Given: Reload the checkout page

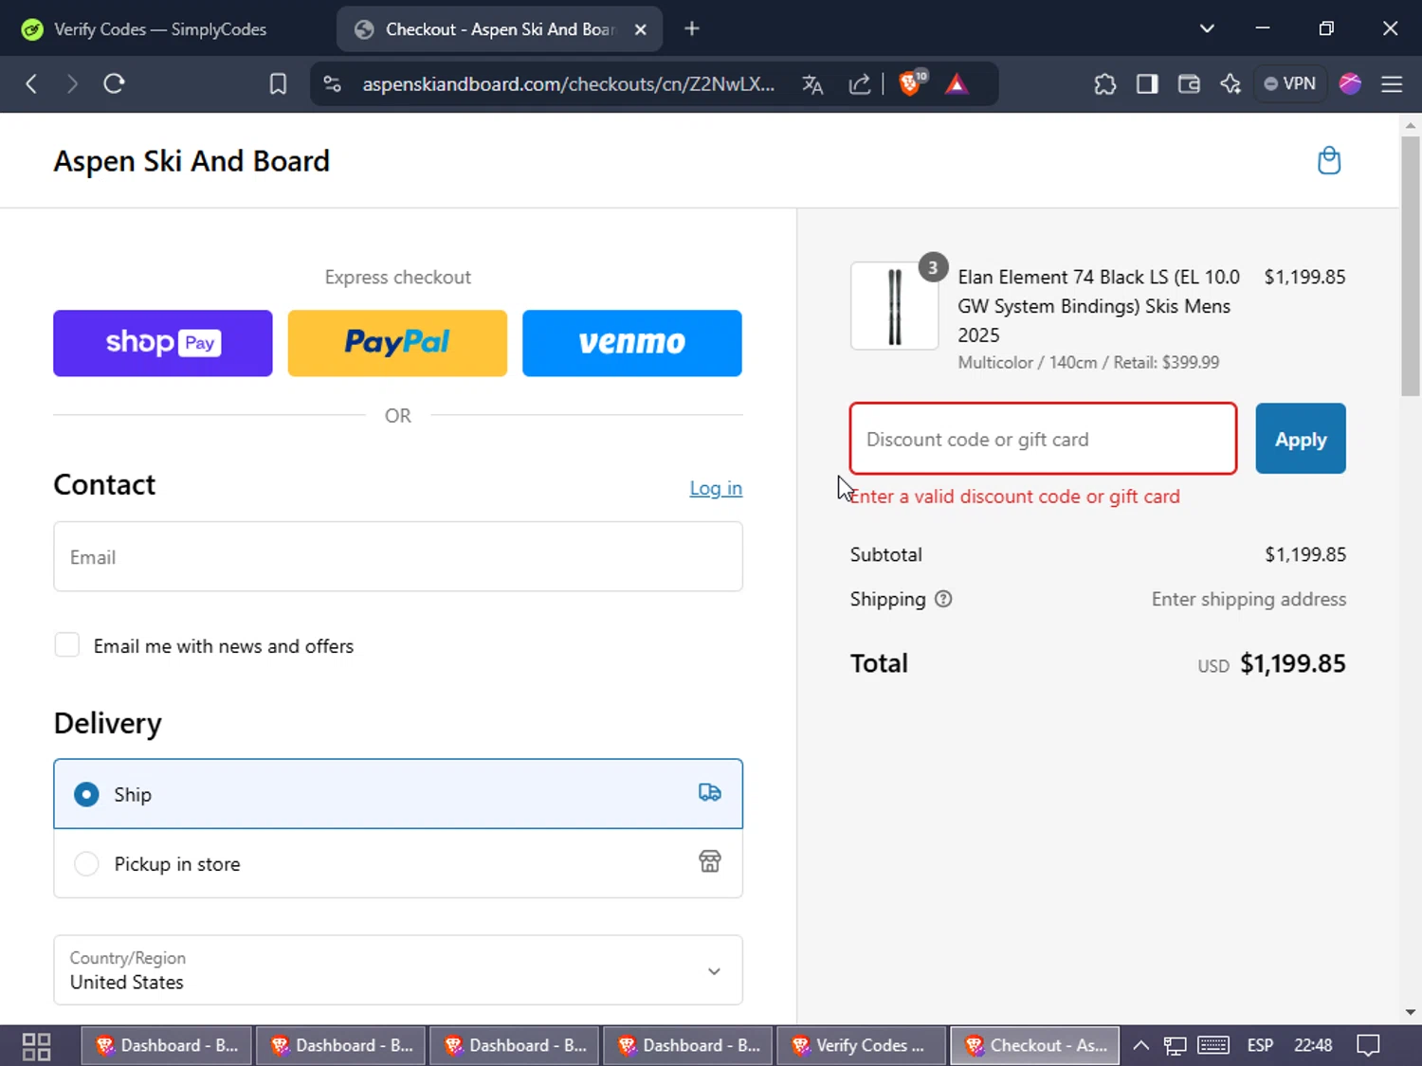Looking at the screenshot, I should pos(114,84).
